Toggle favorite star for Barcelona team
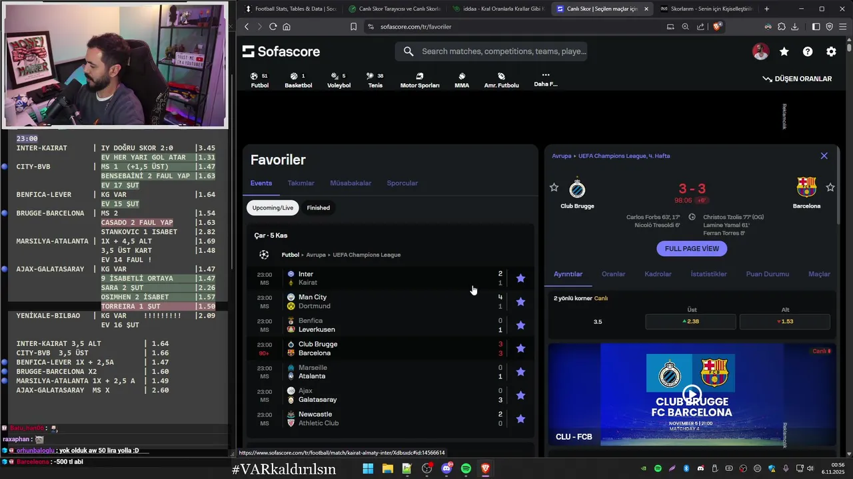Viewport: 853px width, 479px height. click(830, 188)
